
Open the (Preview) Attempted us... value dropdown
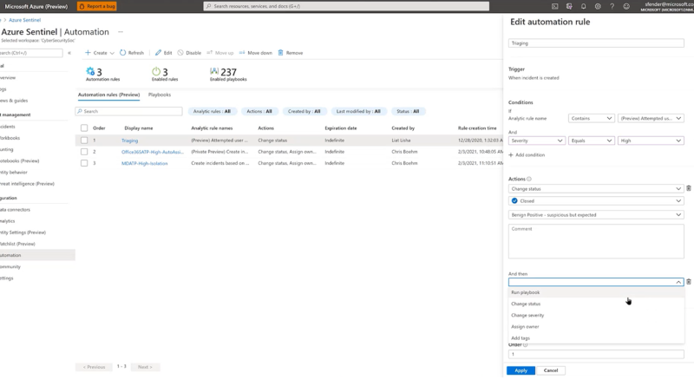click(x=651, y=118)
